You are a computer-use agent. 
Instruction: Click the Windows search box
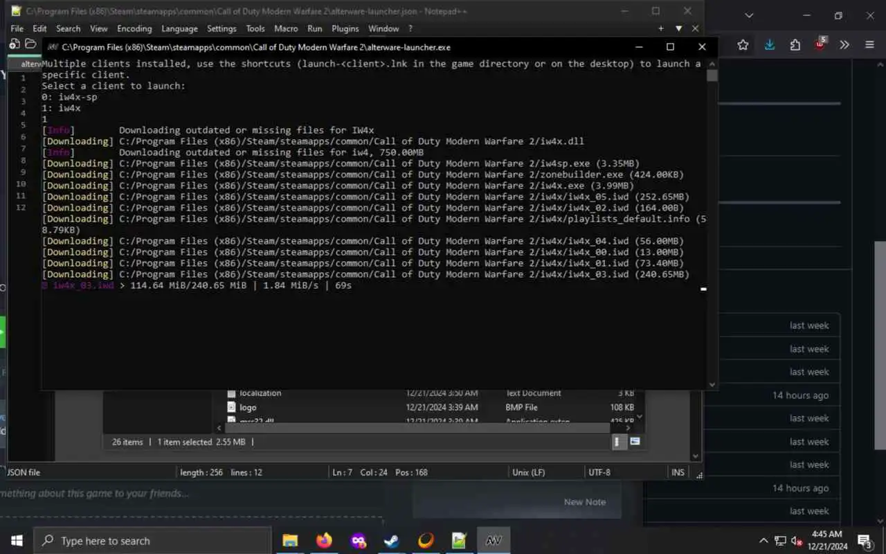tap(152, 541)
